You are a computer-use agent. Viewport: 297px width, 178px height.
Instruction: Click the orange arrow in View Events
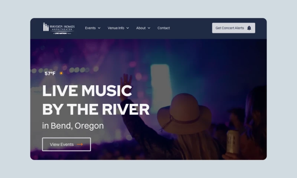coord(80,144)
